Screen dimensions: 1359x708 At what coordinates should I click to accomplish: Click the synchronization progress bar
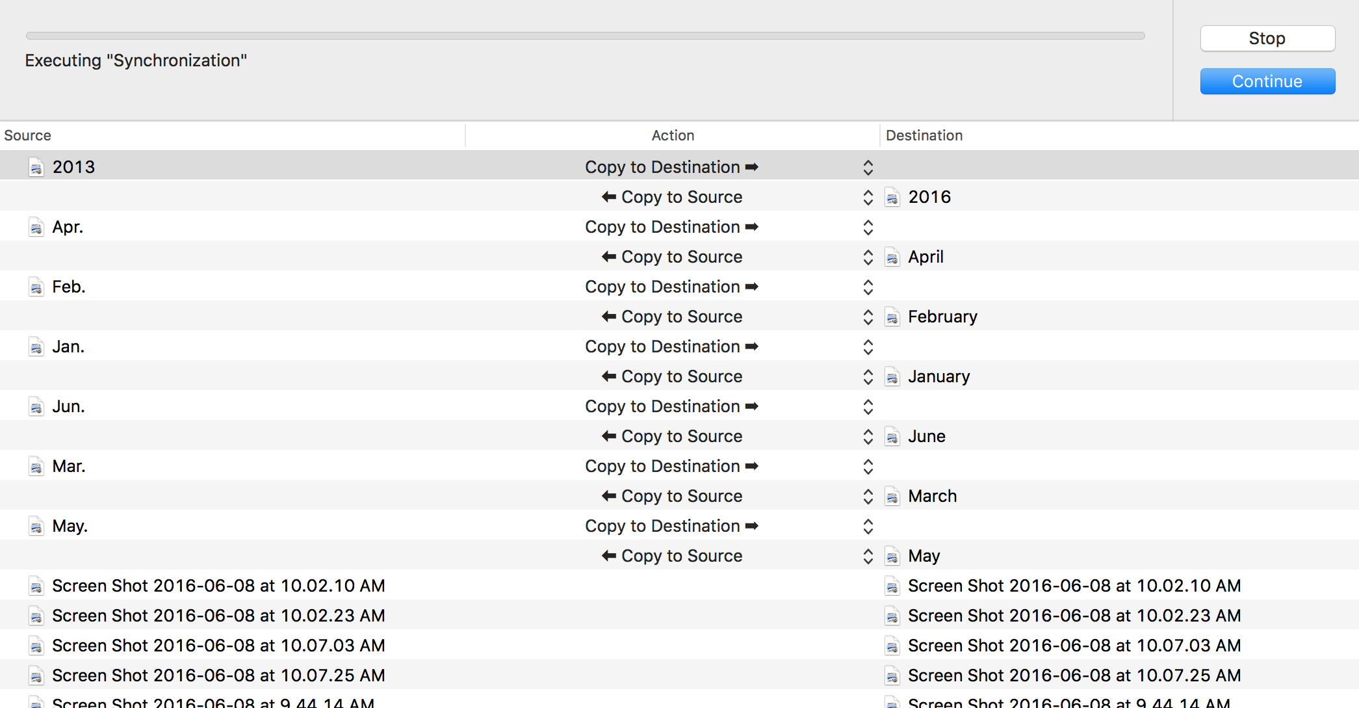click(585, 36)
